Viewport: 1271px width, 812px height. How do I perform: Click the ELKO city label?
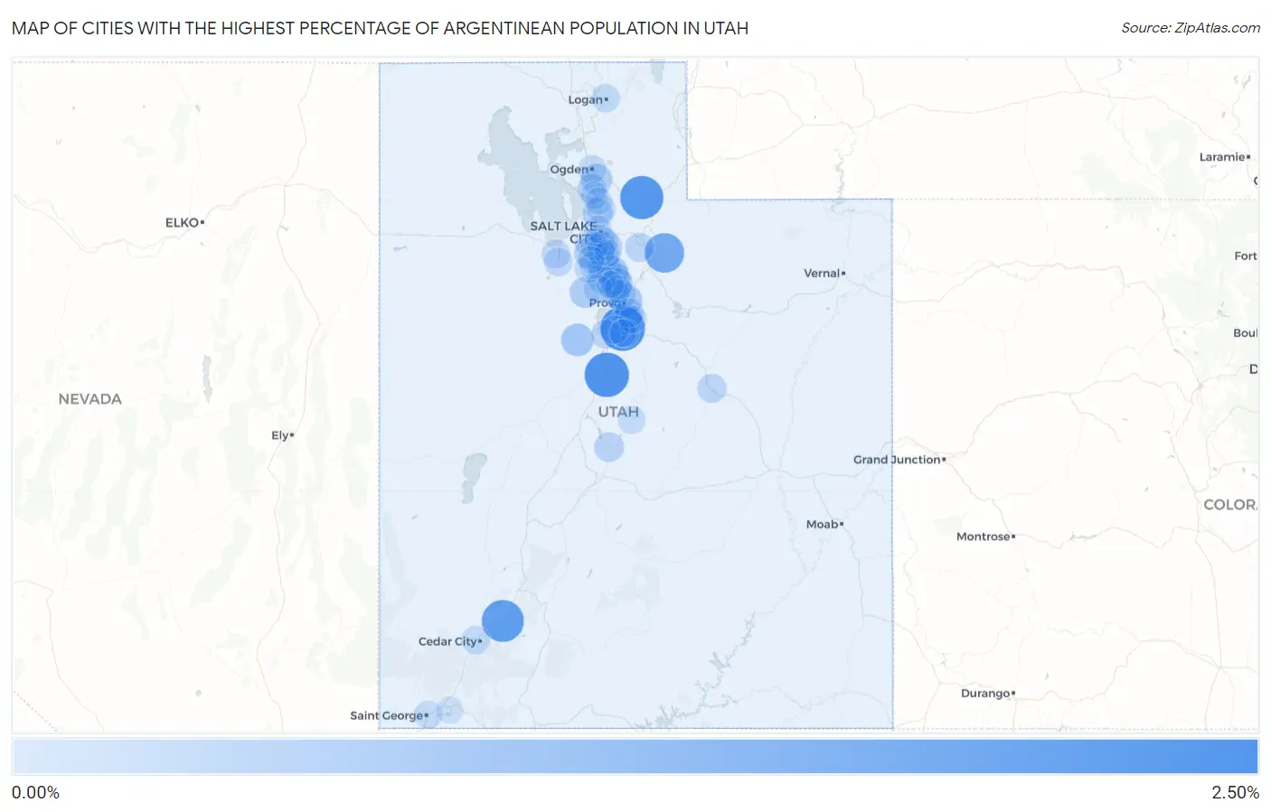(182, 222)
